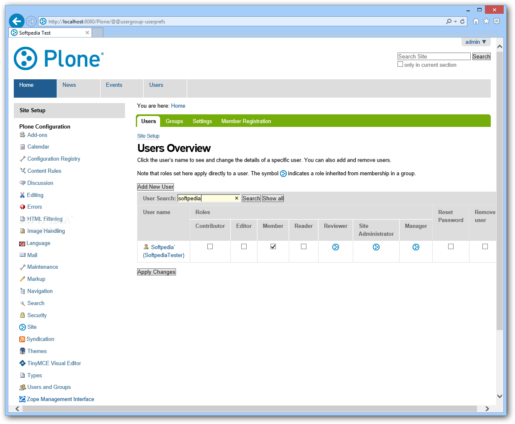Click the Calendar icon in Plone Configuration

tap(23, 147)
